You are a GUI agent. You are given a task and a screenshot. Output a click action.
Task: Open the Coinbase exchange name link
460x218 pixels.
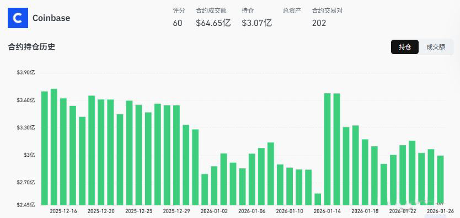[x=51, y=18]
